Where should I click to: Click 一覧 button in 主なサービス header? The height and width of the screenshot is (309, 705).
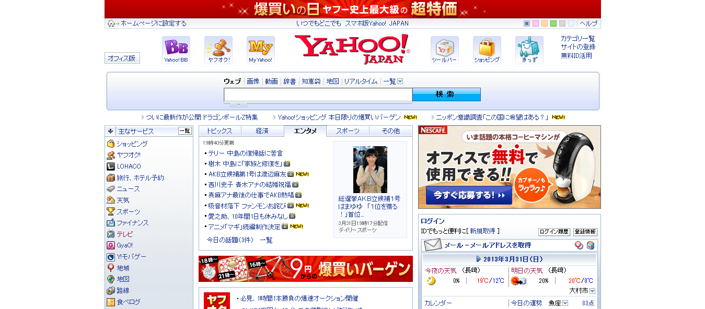coord(185,131)
